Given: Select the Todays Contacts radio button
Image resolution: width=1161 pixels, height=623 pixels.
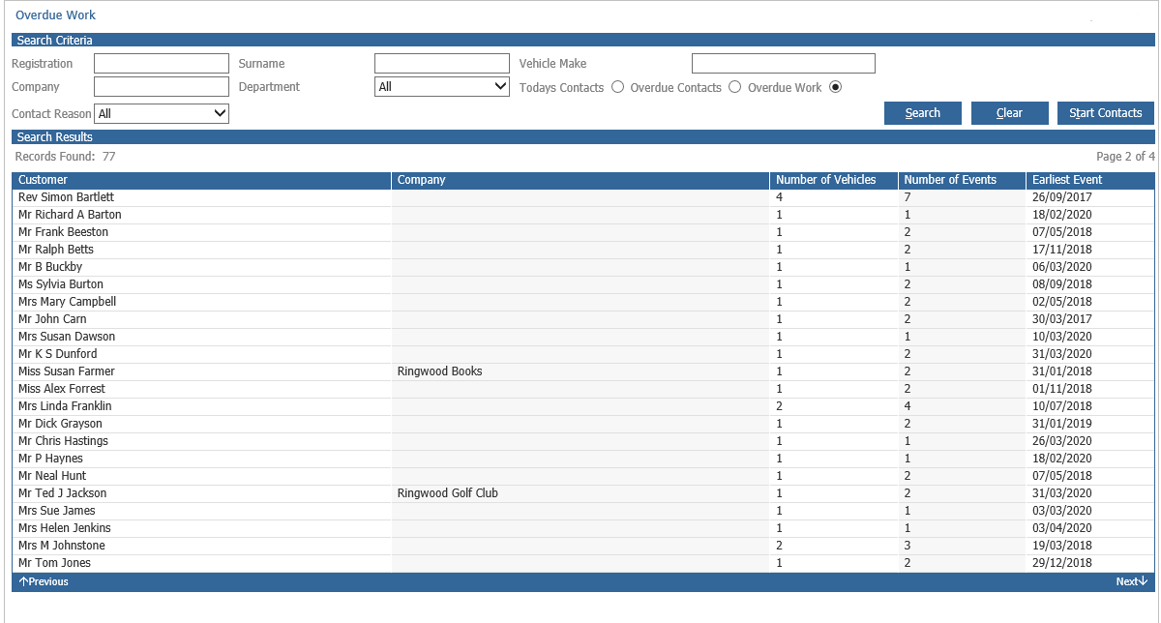Looking at the screenshot, I should [x=617, y=87].
